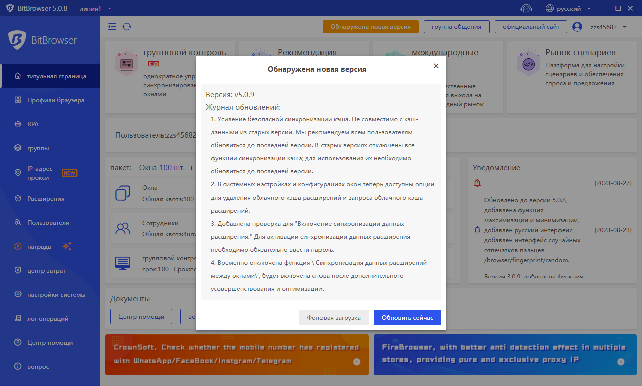Viewport: 642px width, 386px height.
Task: Open титульная страница in the sidebar
Action: (50, 76)
